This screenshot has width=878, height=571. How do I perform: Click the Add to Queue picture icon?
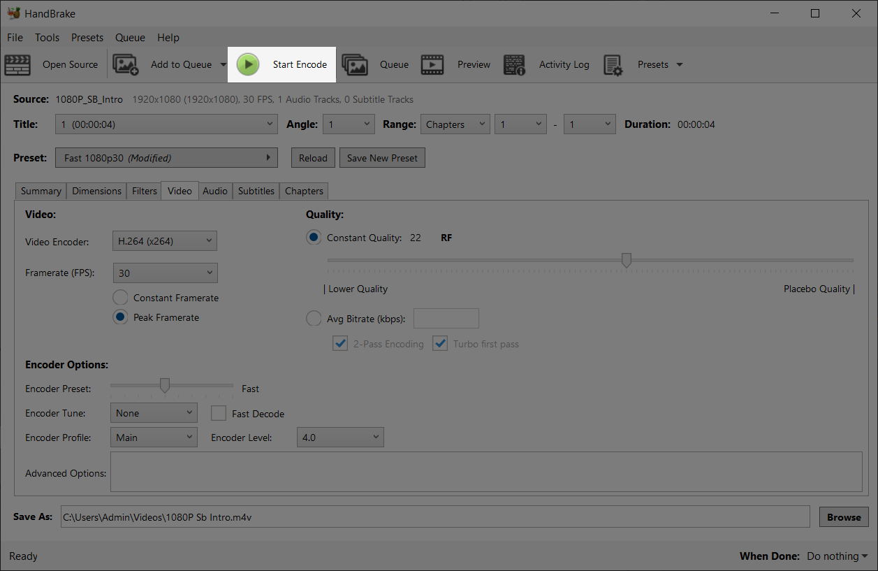coord(126,64)
